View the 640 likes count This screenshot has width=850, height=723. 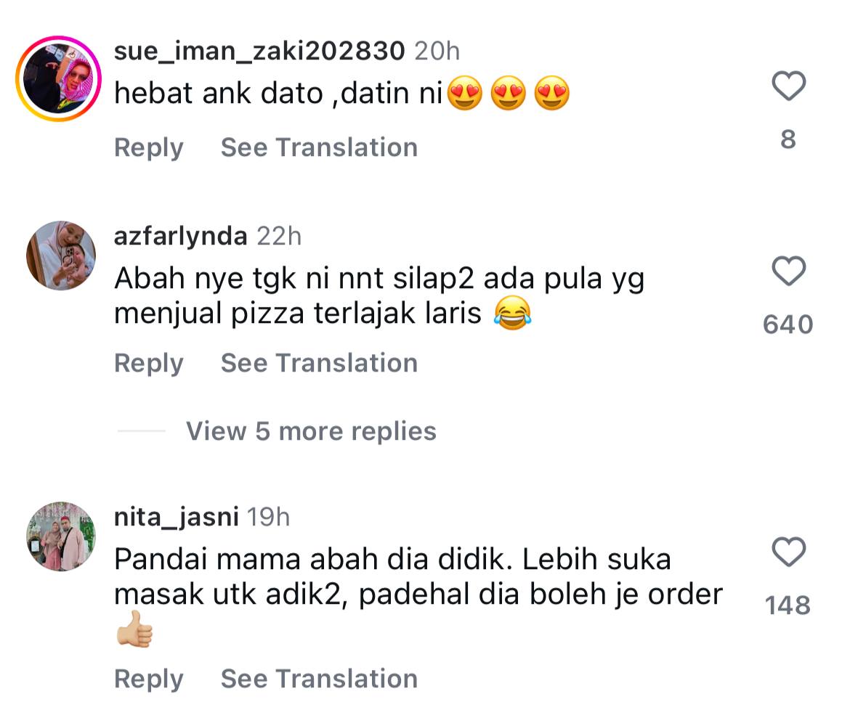(x=788, y=324)
